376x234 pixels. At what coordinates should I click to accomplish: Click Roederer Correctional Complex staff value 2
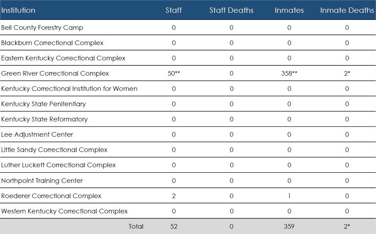pyautogui.click(x=173, y=196)
